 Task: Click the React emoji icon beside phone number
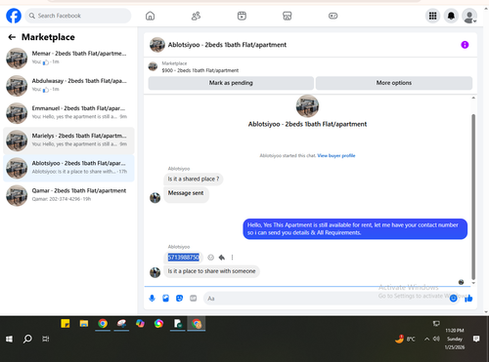tap(211, 258)
